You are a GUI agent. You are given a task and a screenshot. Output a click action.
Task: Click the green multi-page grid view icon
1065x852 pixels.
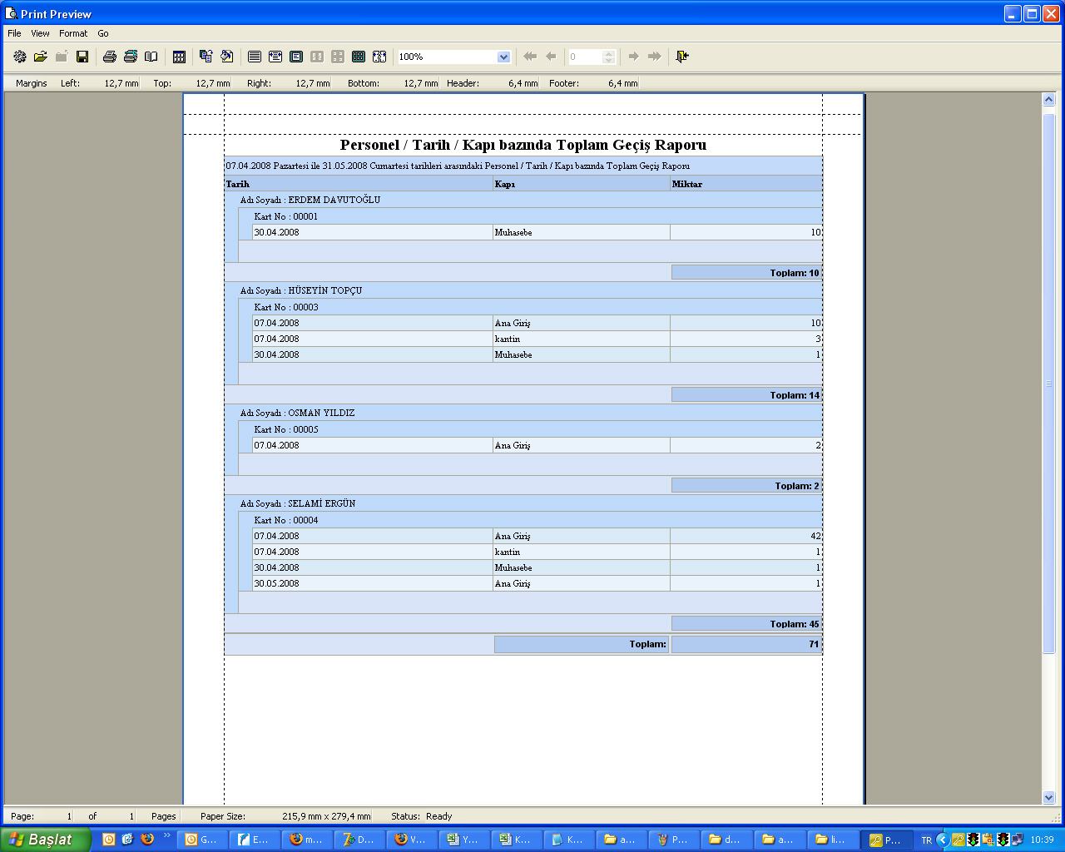359,57
